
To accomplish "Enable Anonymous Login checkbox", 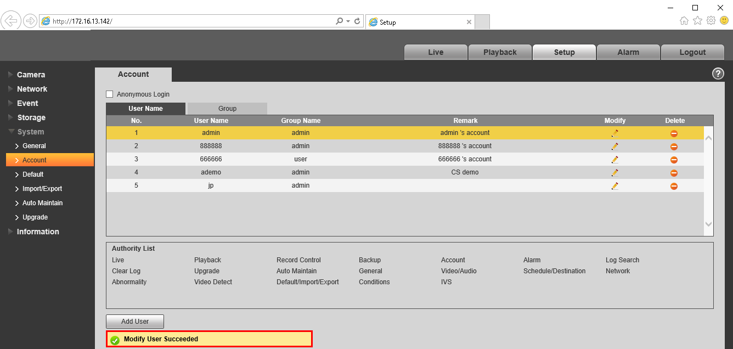I will click(109, 94).
